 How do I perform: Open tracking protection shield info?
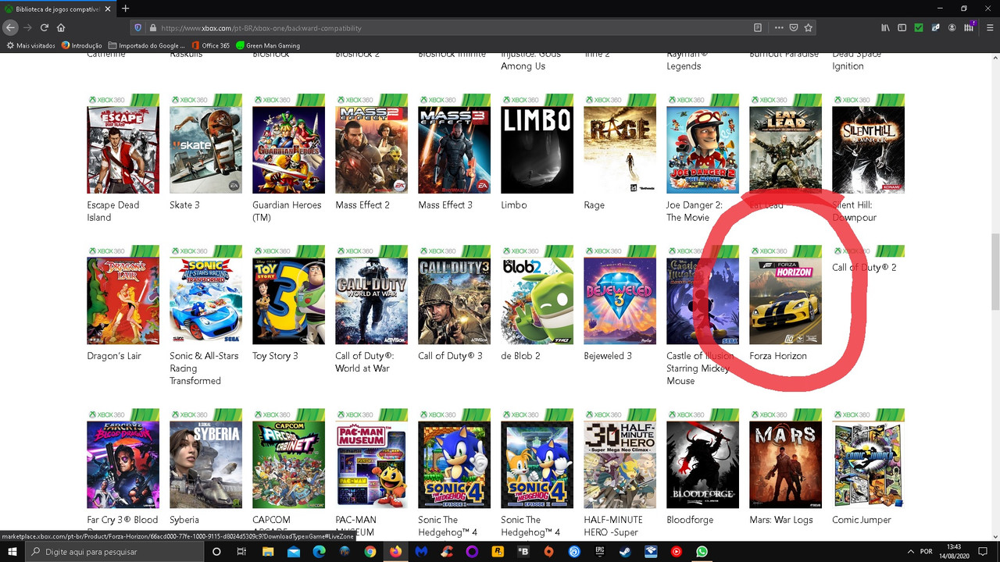(138, 27)
